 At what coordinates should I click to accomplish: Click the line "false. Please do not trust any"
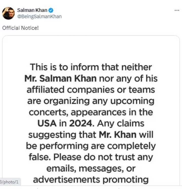coord(91,157)
